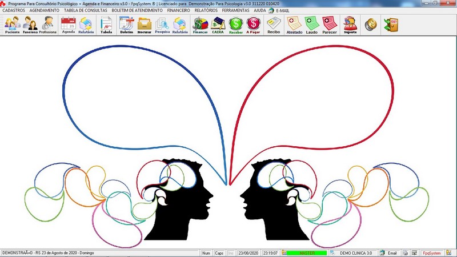
Task: Open the Agenda calendar
Action: click(69, 25)
